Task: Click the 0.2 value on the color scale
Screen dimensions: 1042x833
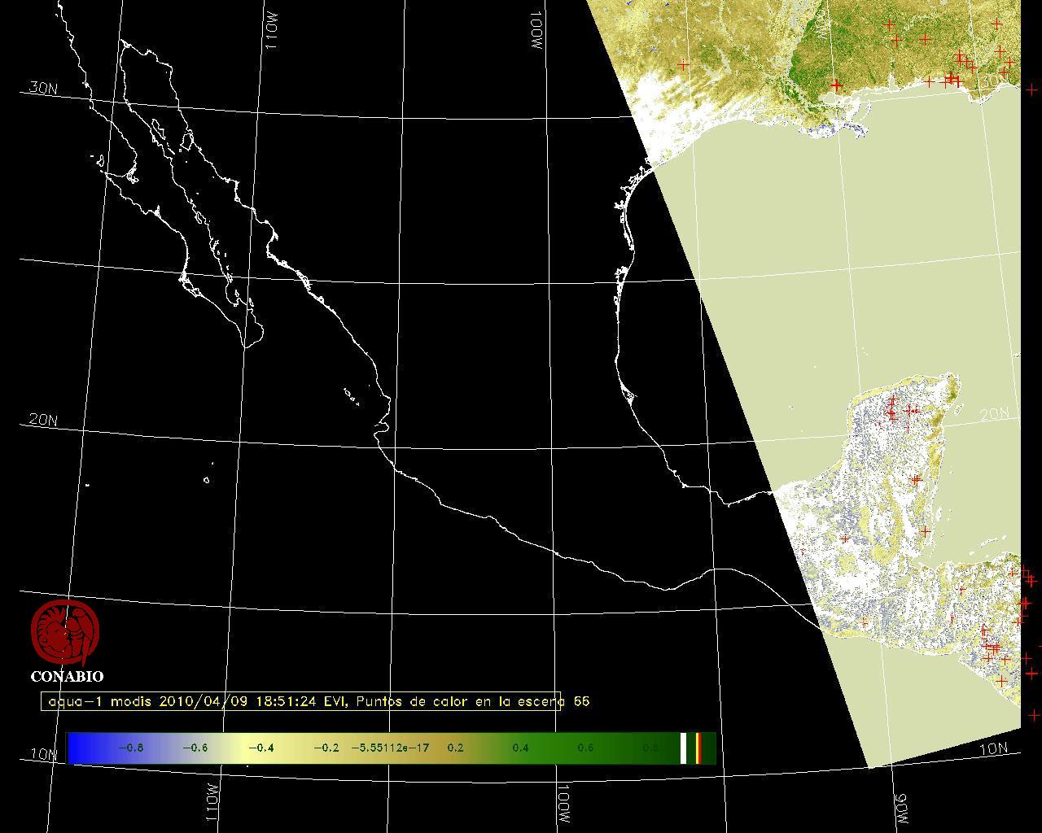Action: (455, 748)
